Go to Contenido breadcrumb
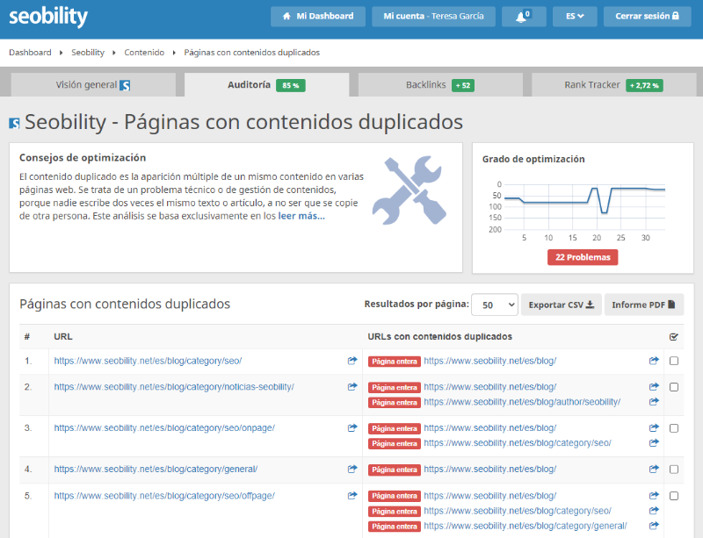Screen dimensions: 703x538 (x=144, y=53)
